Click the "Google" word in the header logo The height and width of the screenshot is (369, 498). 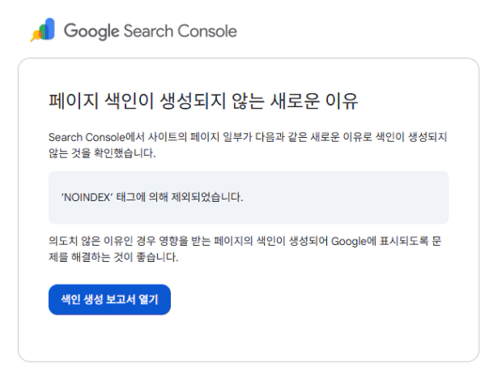[x=90, y=32]
